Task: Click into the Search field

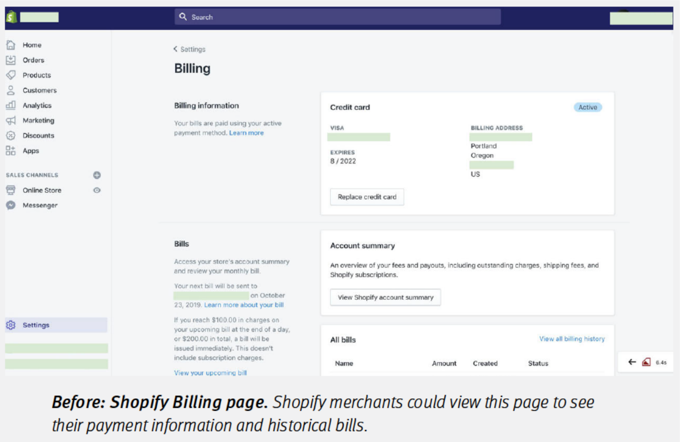Action: (x=337, y=17)
